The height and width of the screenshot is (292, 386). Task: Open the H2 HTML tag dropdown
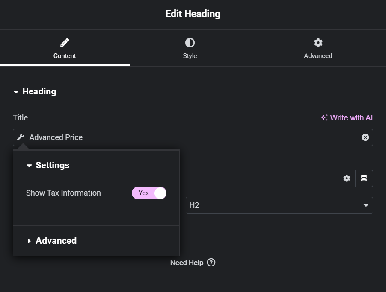click(x=279, y=205)
